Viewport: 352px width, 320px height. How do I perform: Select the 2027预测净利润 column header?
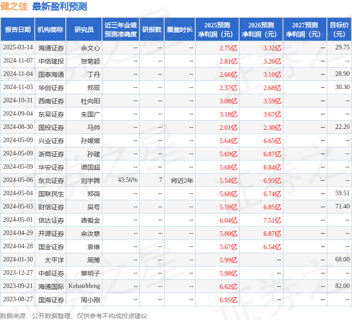tap(305, 29)
